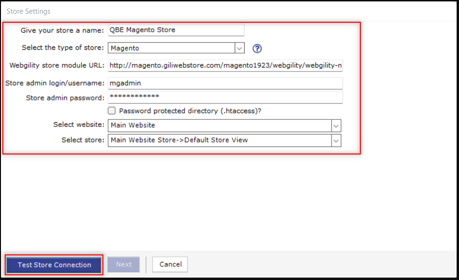Cancel the store settings dialog
This screenshot has height=280, width=459.
point(170,264)
